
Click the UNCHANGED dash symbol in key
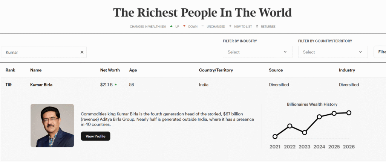point(202,26)
